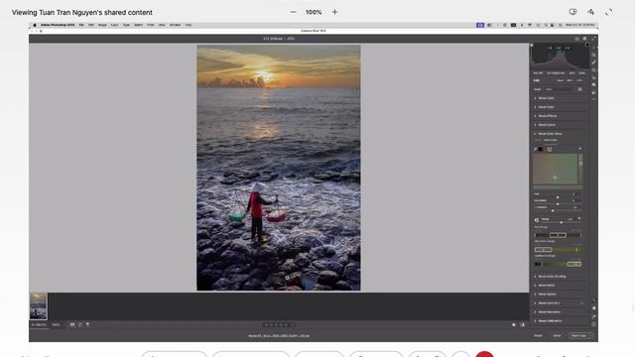
Task: Set a star rating under the image
Action: pos(279,324)
